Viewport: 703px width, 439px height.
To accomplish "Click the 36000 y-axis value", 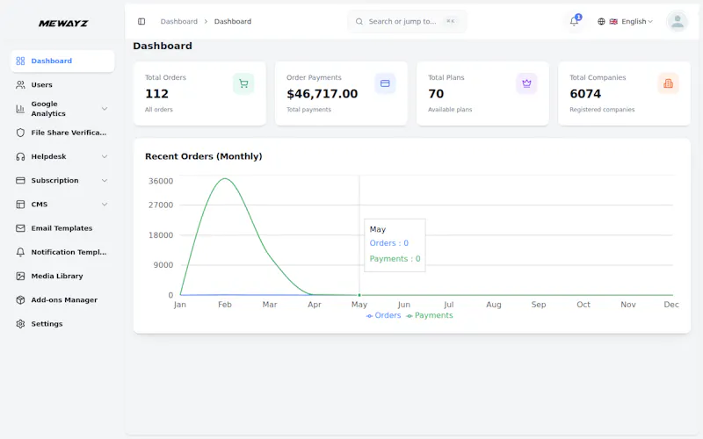I will (x=161, y=181).
